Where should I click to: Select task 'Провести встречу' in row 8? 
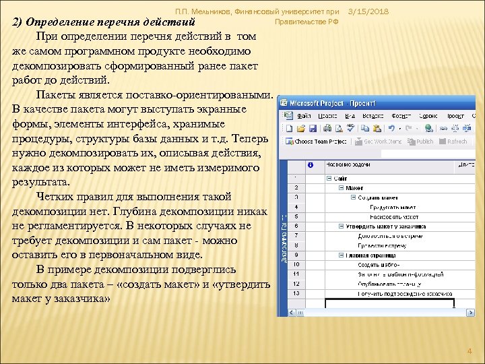pyautogui.click(x=382, y=246)
